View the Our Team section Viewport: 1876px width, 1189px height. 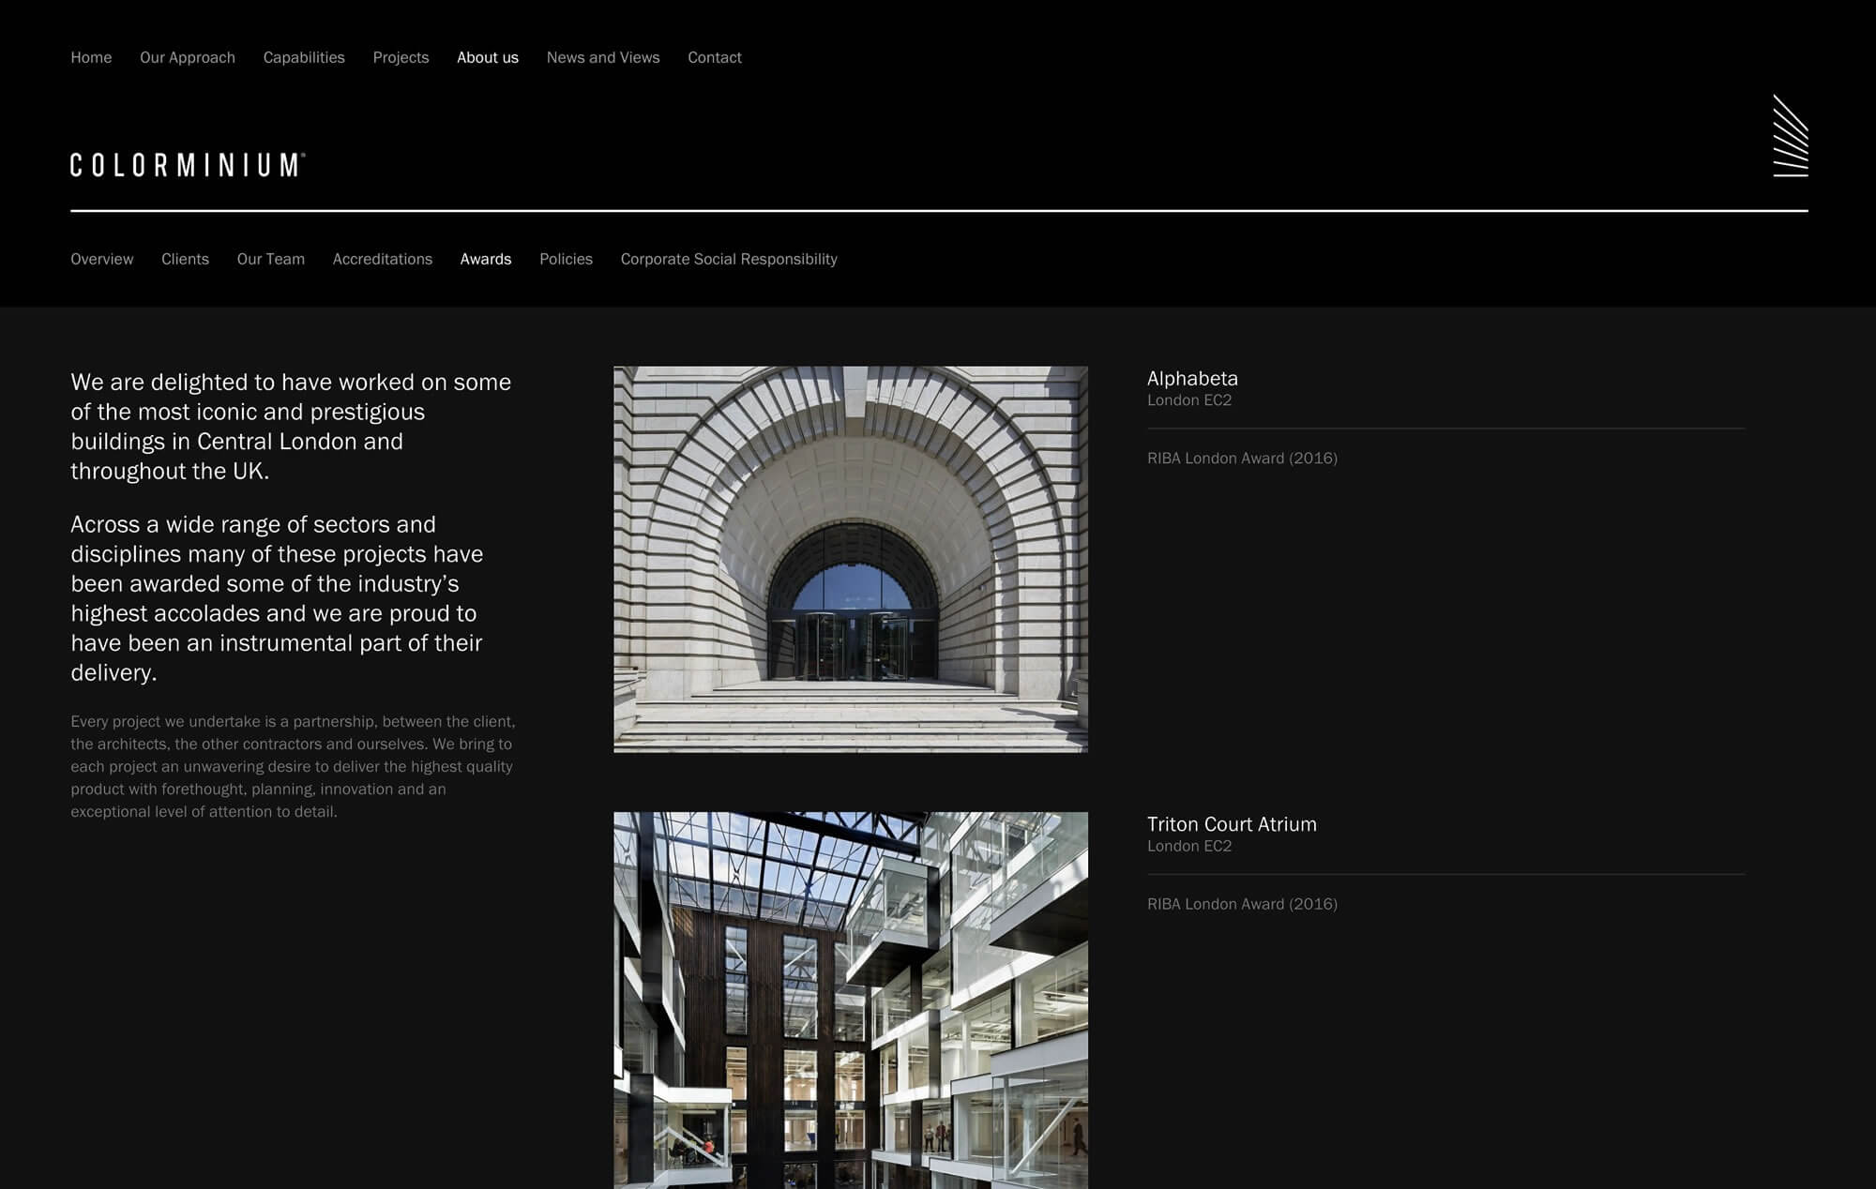270,259
